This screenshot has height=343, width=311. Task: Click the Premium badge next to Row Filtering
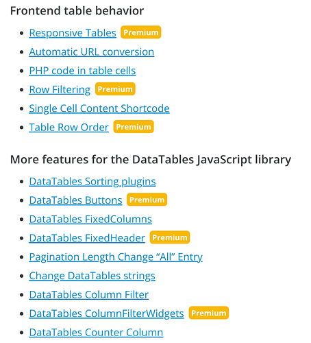pyautogui.click(x=115, y=89)
